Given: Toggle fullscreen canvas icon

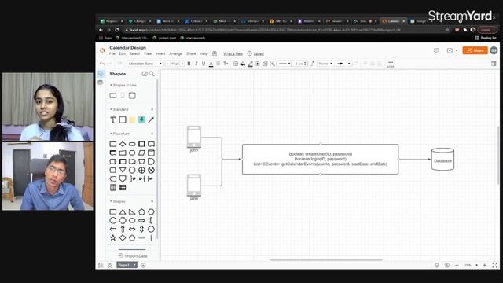Looking at the screenshot, I should click(494, 266).
